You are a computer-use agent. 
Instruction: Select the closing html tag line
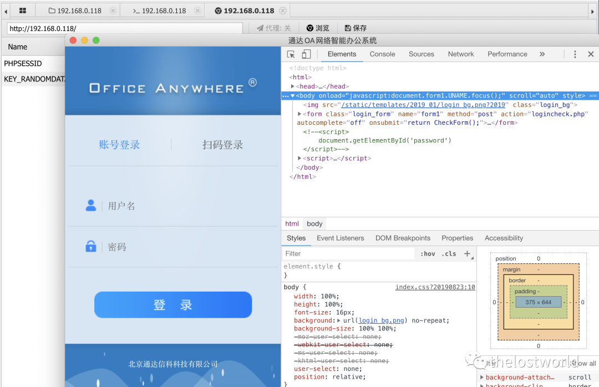pos(303,176)
